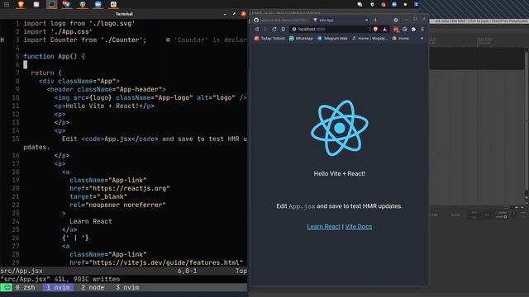Click the terminal window pencil edit icon
The width and height of the screenshot is (529, 297).
coord(234,14)
